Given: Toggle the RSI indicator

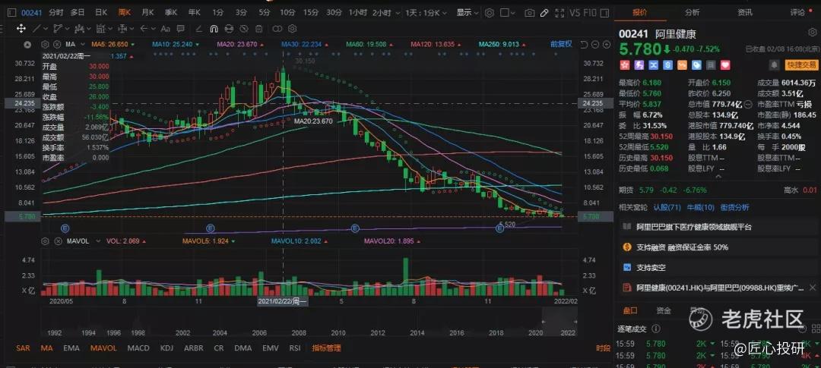Looking at the screenshot, I should point(295,348).
